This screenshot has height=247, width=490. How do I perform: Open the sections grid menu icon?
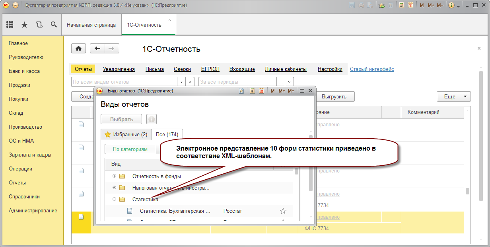point(10,25)
